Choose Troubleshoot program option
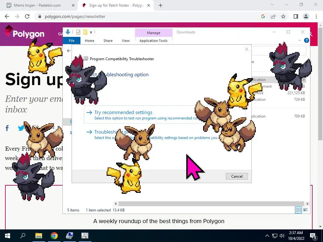The height and width of the screenshot is (242, 323). [x=164, y=134]
